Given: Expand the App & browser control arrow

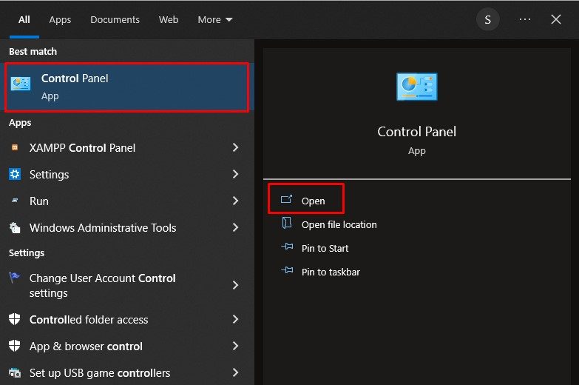Looking at the screenshot, I should pyautogui.click(x=235, y=346).
